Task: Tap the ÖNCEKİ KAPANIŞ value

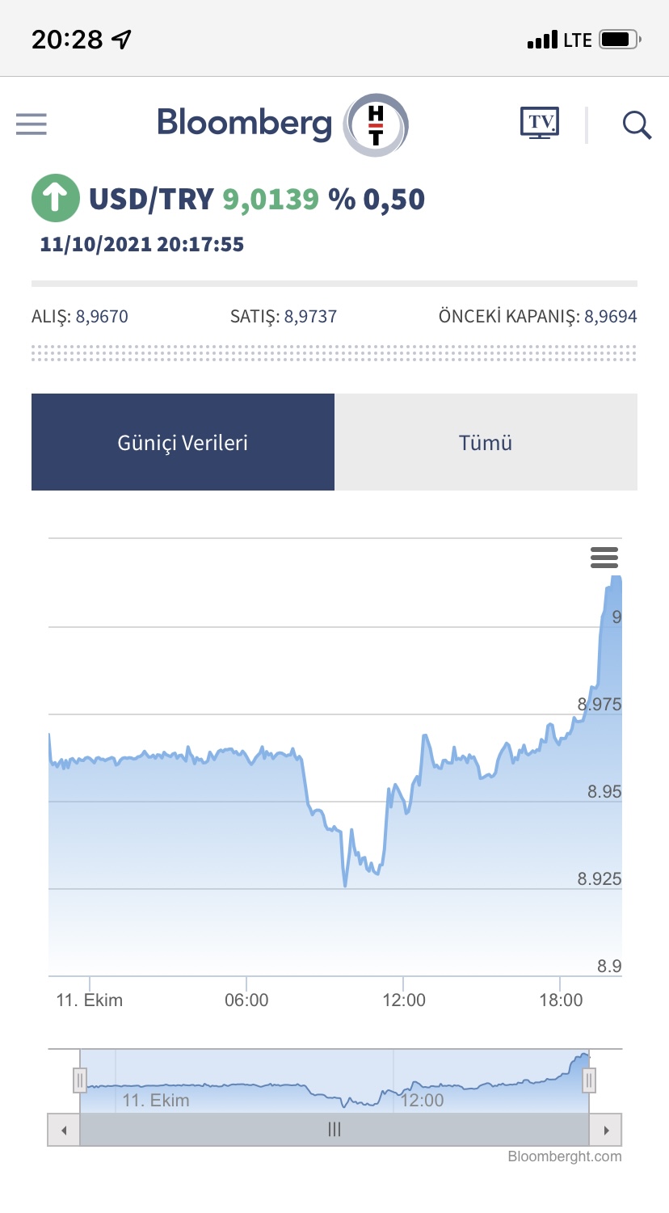Action: [x=611, y=317]
